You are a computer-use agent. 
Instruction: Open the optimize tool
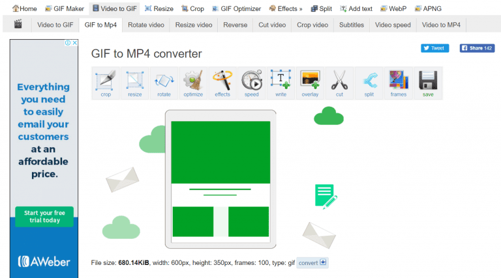click(193, 83)
